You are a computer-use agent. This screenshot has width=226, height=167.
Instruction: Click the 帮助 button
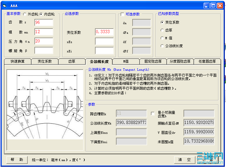pyautogui.click(x=17, y=160)
